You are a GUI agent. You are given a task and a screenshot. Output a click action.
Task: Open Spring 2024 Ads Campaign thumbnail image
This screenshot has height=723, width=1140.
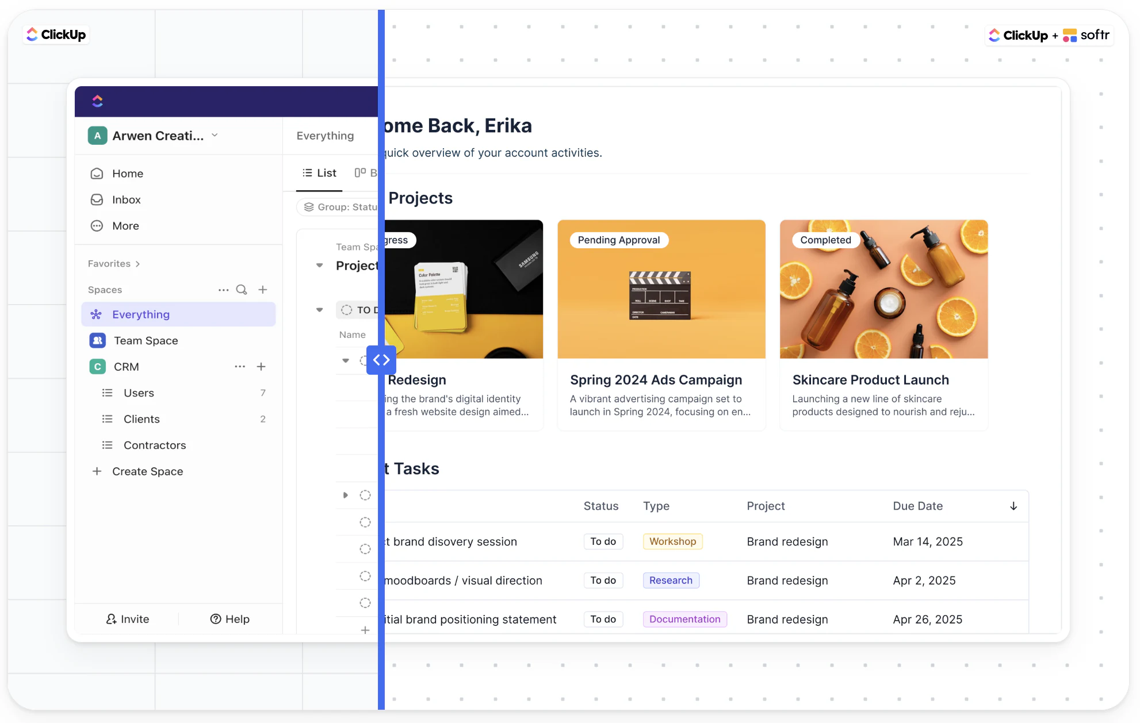(x=661, y=289)
